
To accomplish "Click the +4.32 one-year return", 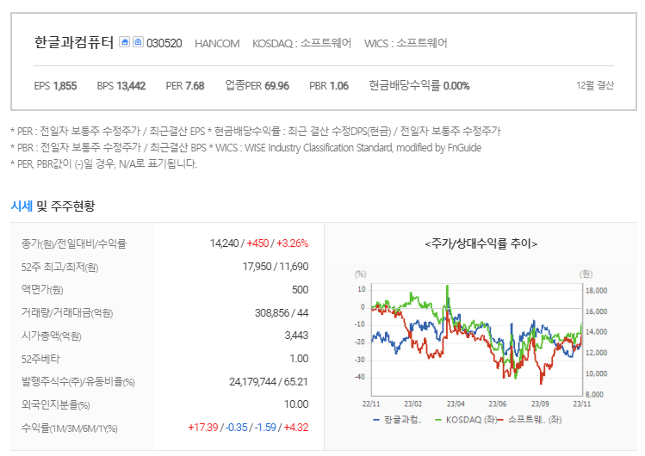I will click(x=296, y=428).
